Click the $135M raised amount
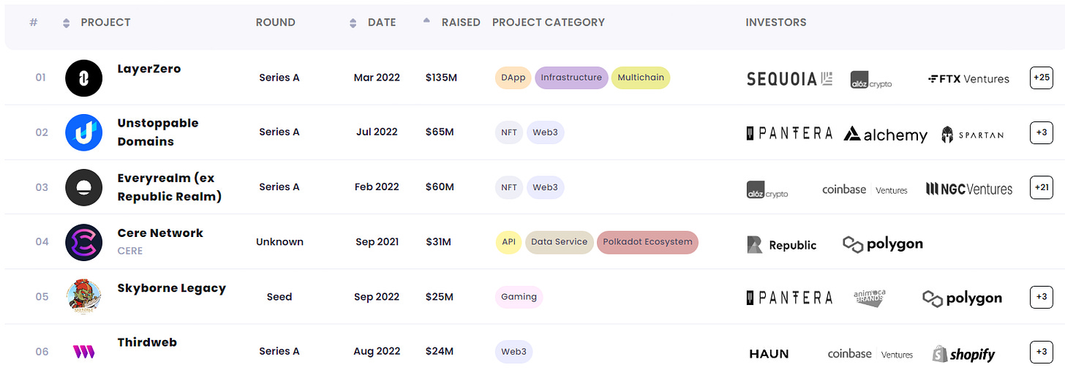This screenshot has height=373, width=1065. coord(441,78)
